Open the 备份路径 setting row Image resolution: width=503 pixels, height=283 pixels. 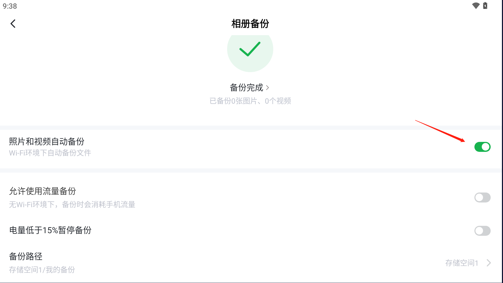[251, 263]
